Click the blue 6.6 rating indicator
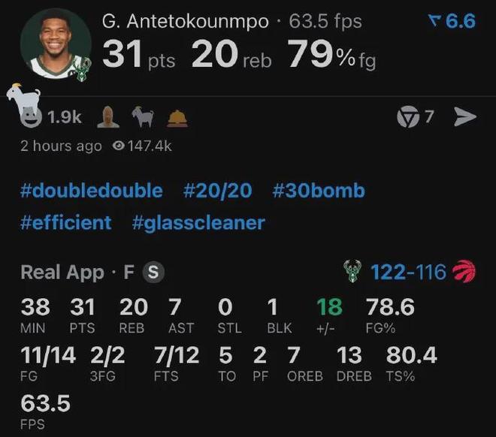496x437 pixels. tap(452, 21)
